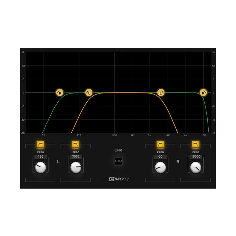This screenshot has width=236, height=236.
Task: Toggle the L channel low-pass filter button
Action: click(76, 144)
